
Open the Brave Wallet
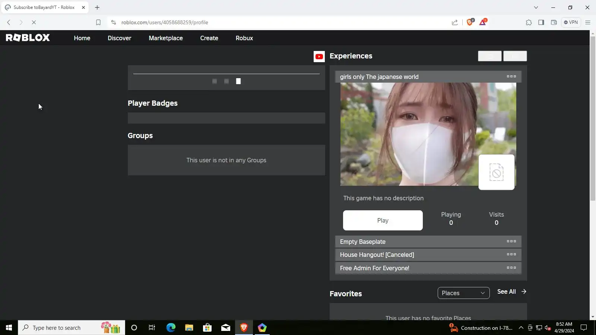(554, 22)
